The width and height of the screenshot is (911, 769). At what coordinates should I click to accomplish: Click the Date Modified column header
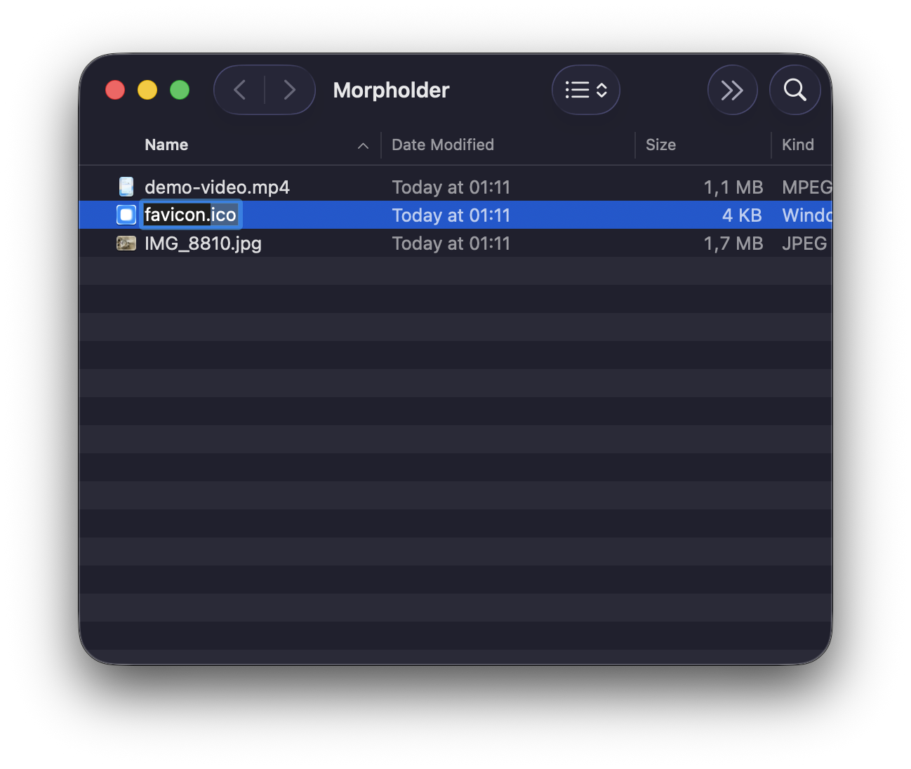point(443,145)
